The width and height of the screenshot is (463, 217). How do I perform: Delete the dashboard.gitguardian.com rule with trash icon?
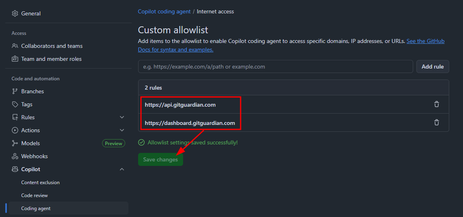coord(436,122)
